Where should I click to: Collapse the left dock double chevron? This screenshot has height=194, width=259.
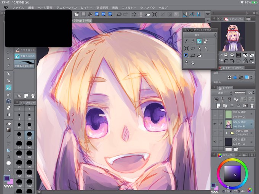[2, 13]
